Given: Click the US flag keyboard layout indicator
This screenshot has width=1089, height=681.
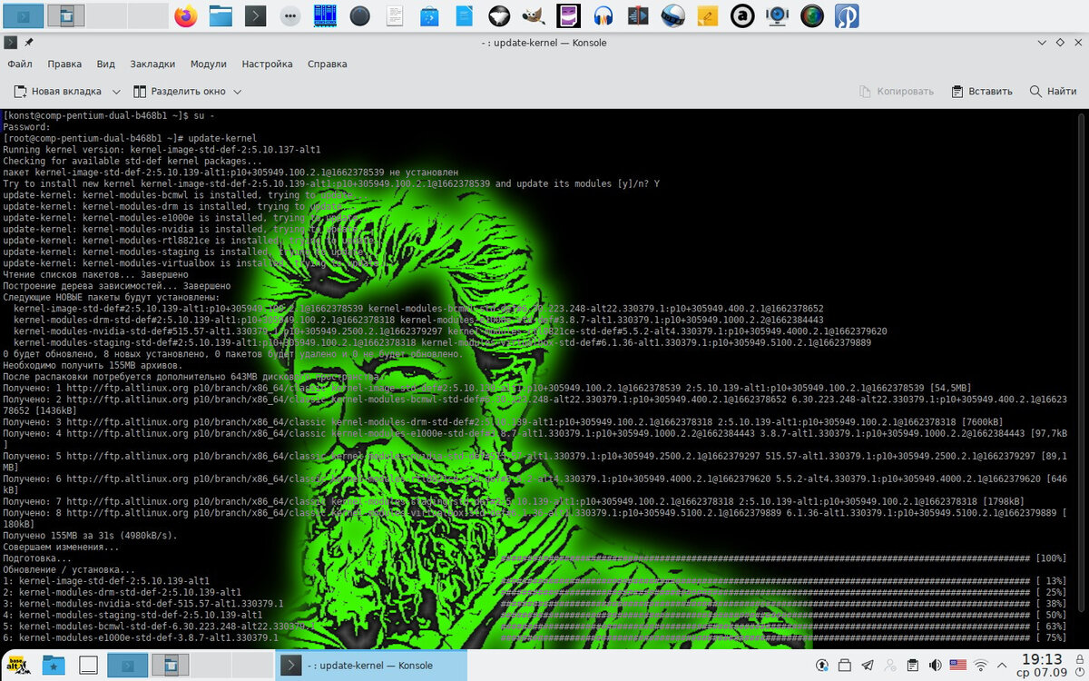Looking at the screenshot, I should pyautogui.click(x=960, y=666).
